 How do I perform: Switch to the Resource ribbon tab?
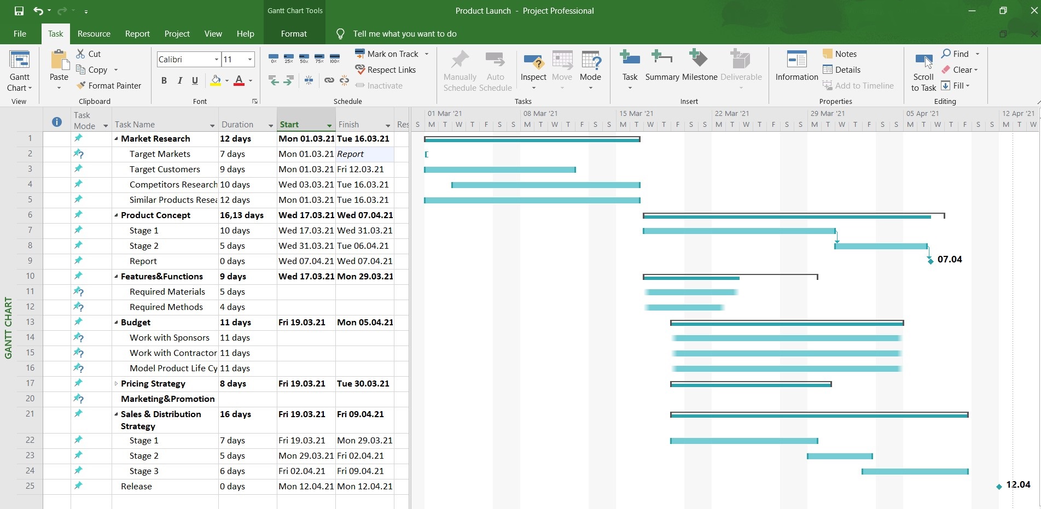pyautogui.click(x=94, y=33)
